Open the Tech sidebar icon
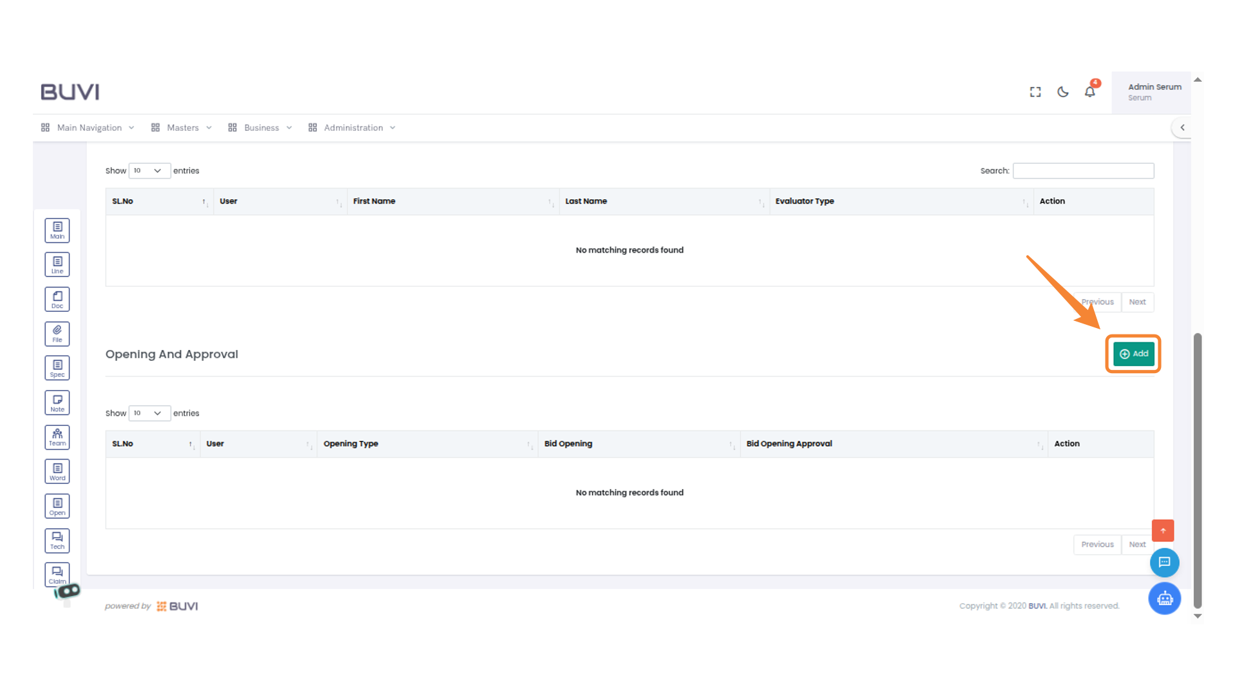 tap(57, 541)
